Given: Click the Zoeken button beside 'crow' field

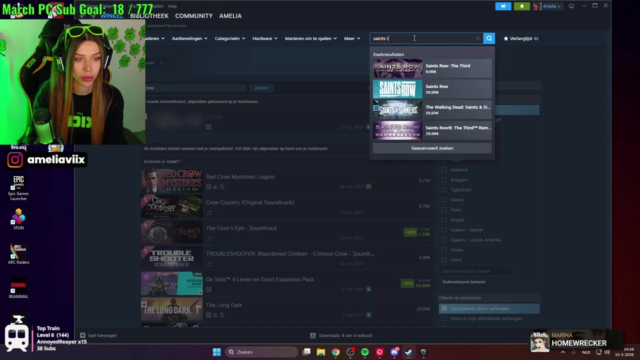Looking at the screenshot, I should (x=261, y=88).
